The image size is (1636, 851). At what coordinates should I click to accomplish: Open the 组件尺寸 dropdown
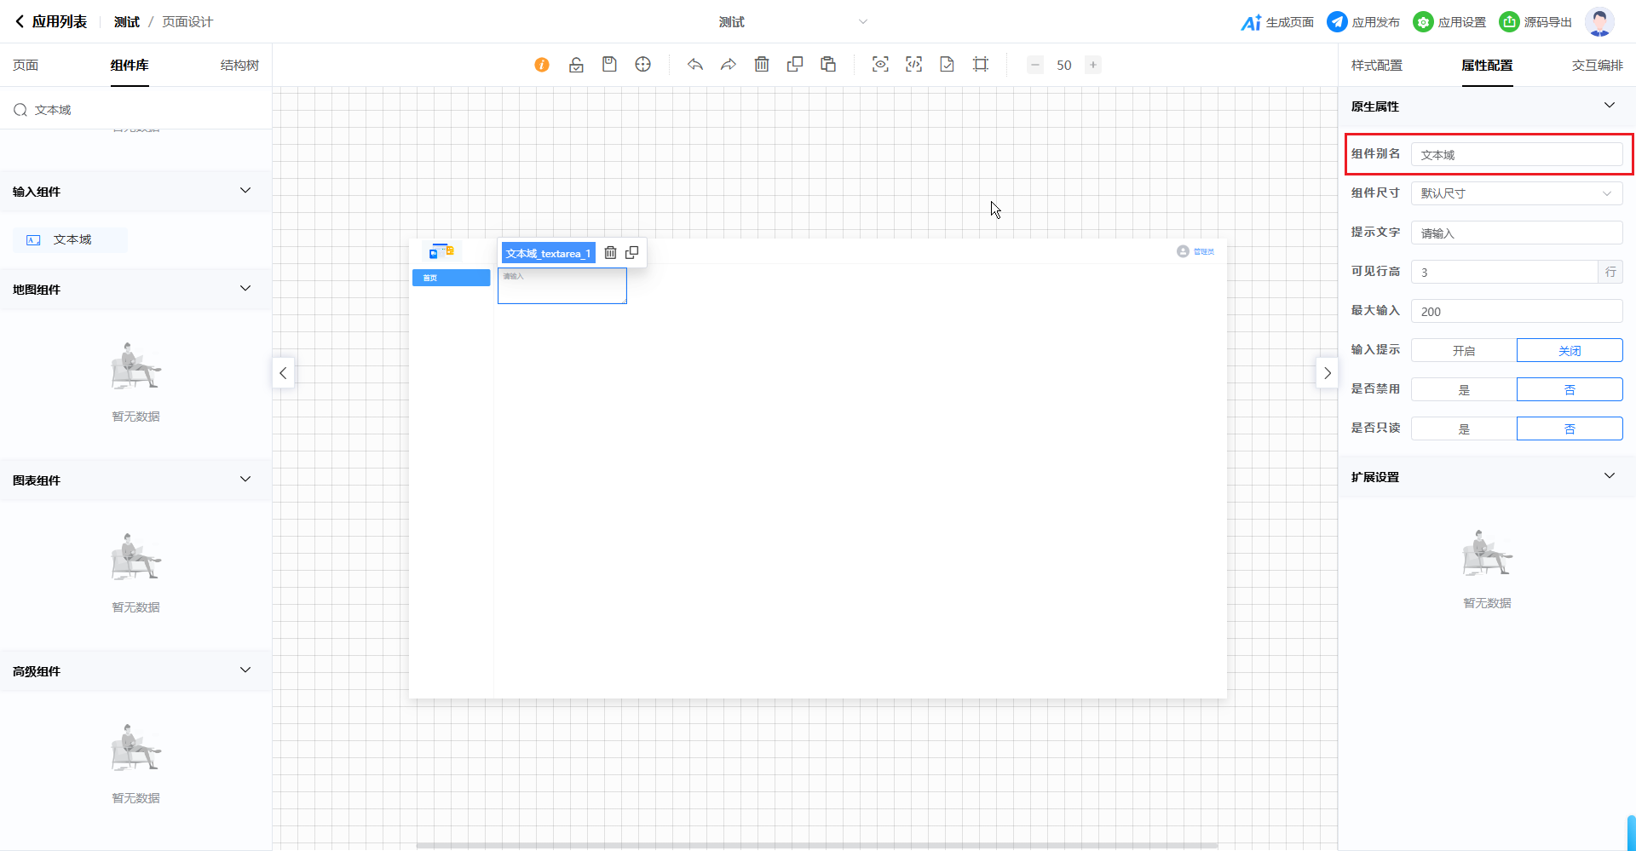(x=1517, y=194)
